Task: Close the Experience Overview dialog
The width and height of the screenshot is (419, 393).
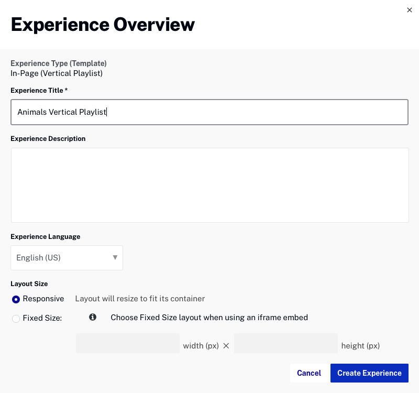Action: tap(409, 10)
